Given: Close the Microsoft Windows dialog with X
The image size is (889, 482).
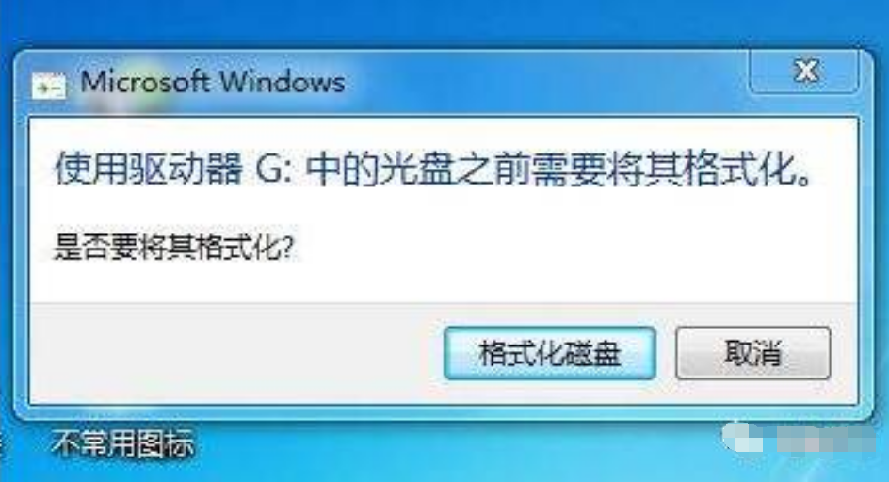Looking at the screenshot, I should point(805,71).
